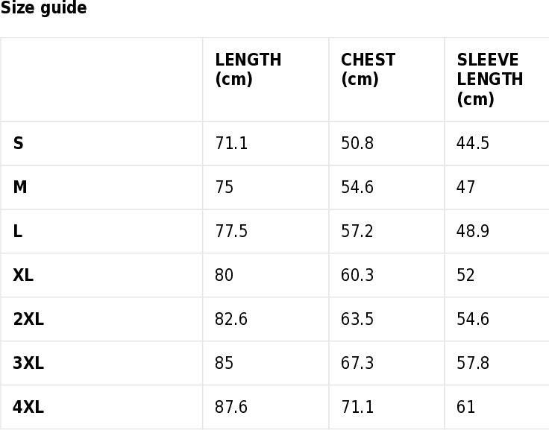This screenshot has height=430, width=549.
Task: Click the M size row label
Action: click(x=20, y=187)
